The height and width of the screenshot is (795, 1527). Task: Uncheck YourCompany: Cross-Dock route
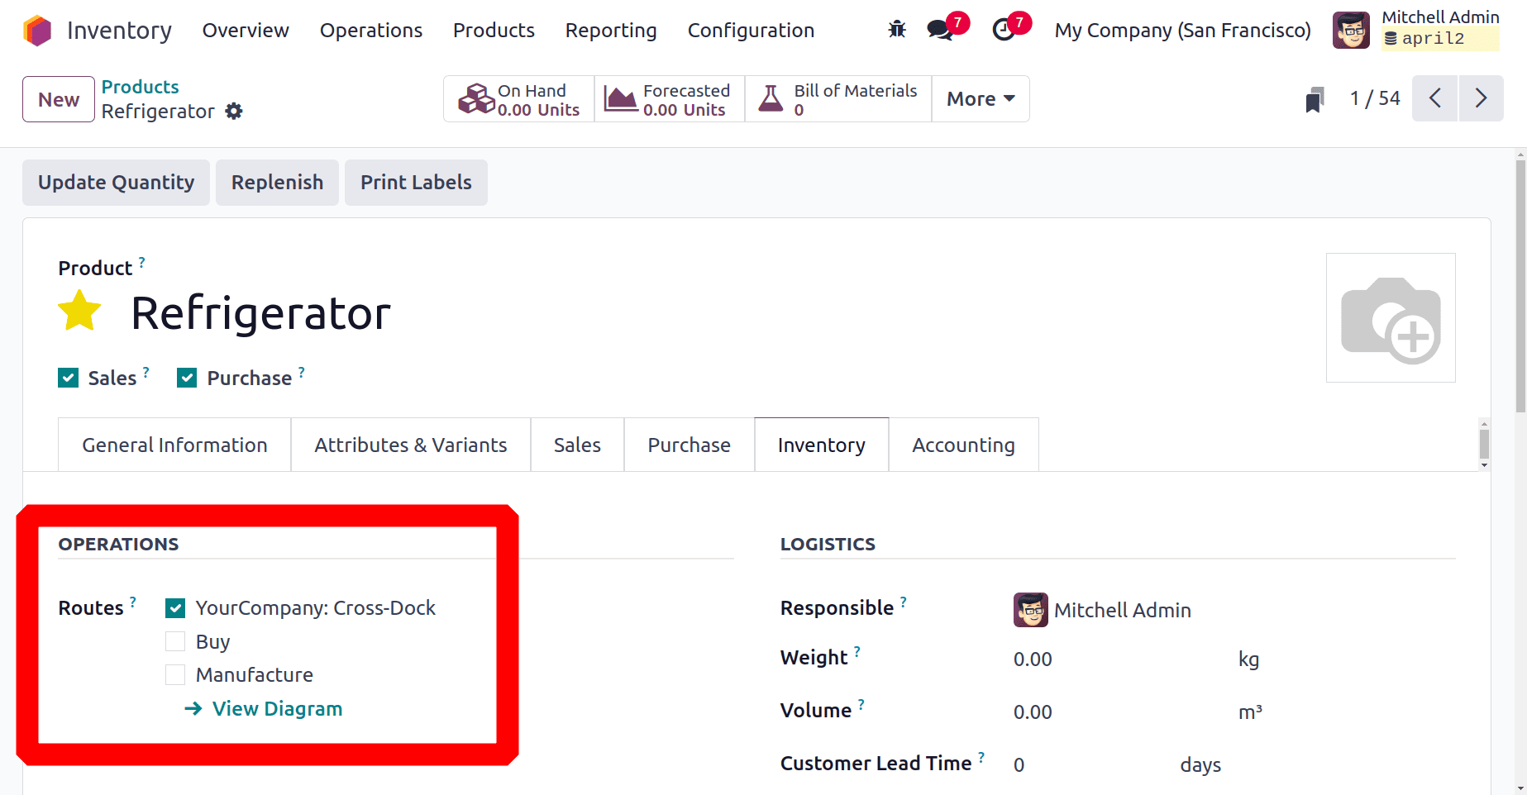[x=175, y=608]
